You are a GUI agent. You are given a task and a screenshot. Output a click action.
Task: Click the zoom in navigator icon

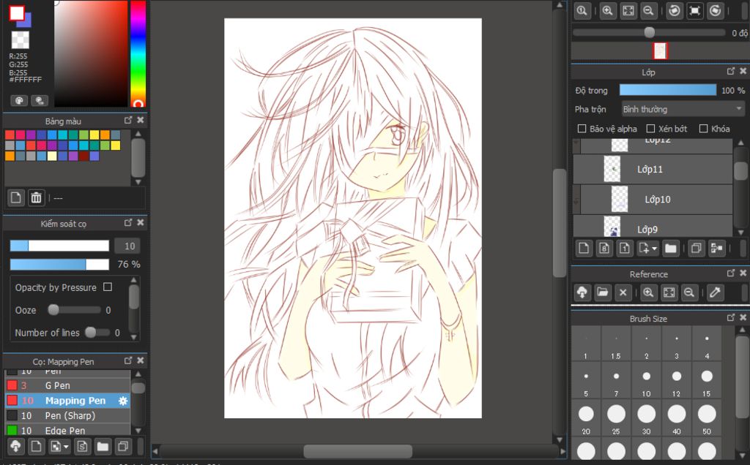607,11
